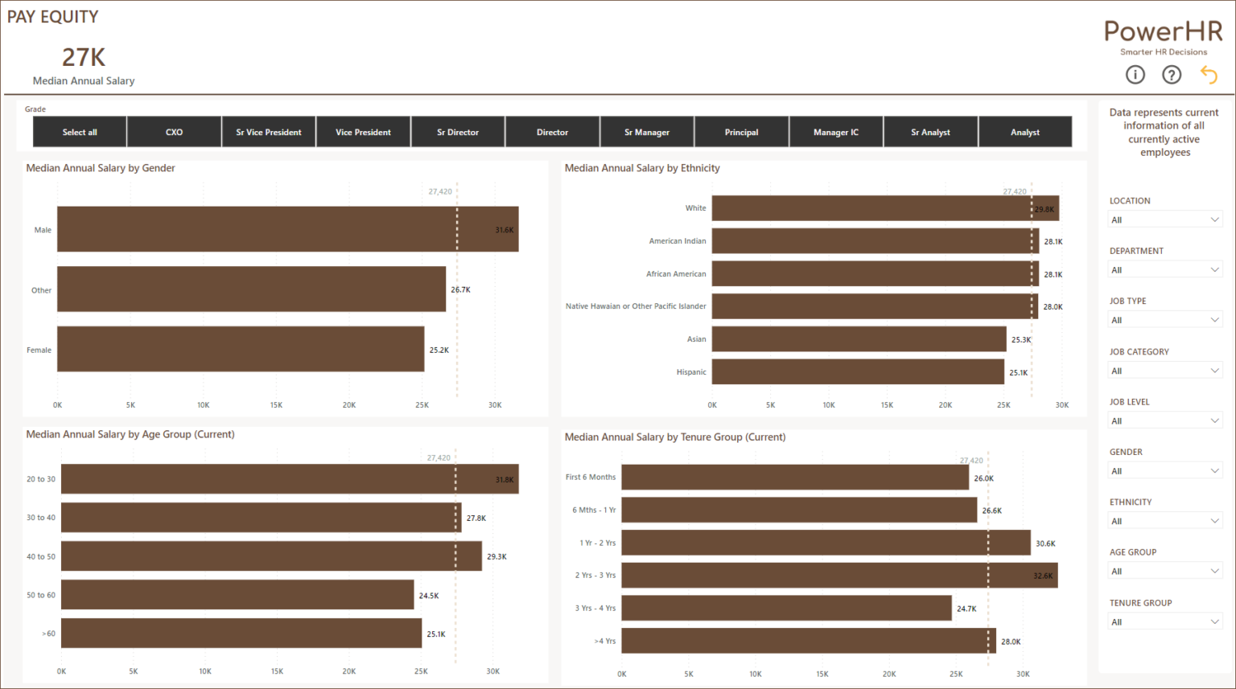
Task: Expand the DEPARTMENT filter dropdown
Action: 1164,269
